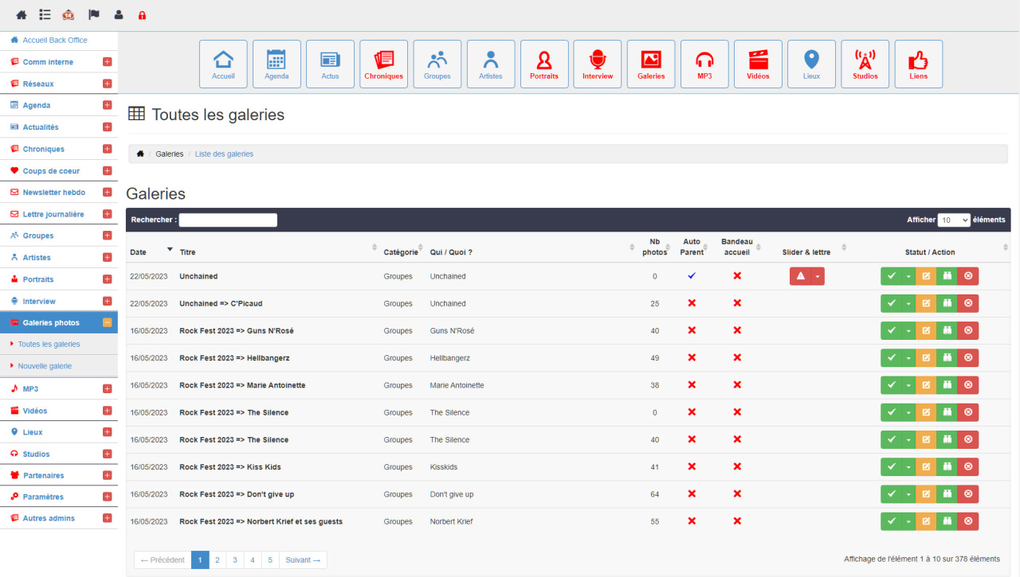Toggle Bandeau accueil cross for Guns N'Rosé row
The height and width of the screenshot is (577, 1020).
[737, 330]
